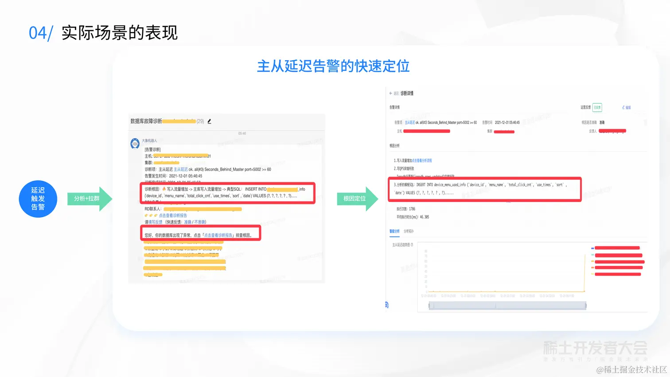
Task: Click the green 已反馈 status button
Action: click(x=597, y=108)
